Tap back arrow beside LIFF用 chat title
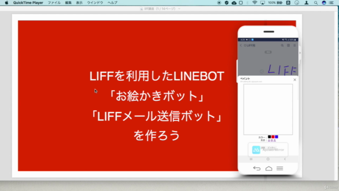Screen dimensions: 339x191 (x=241, y=46)
